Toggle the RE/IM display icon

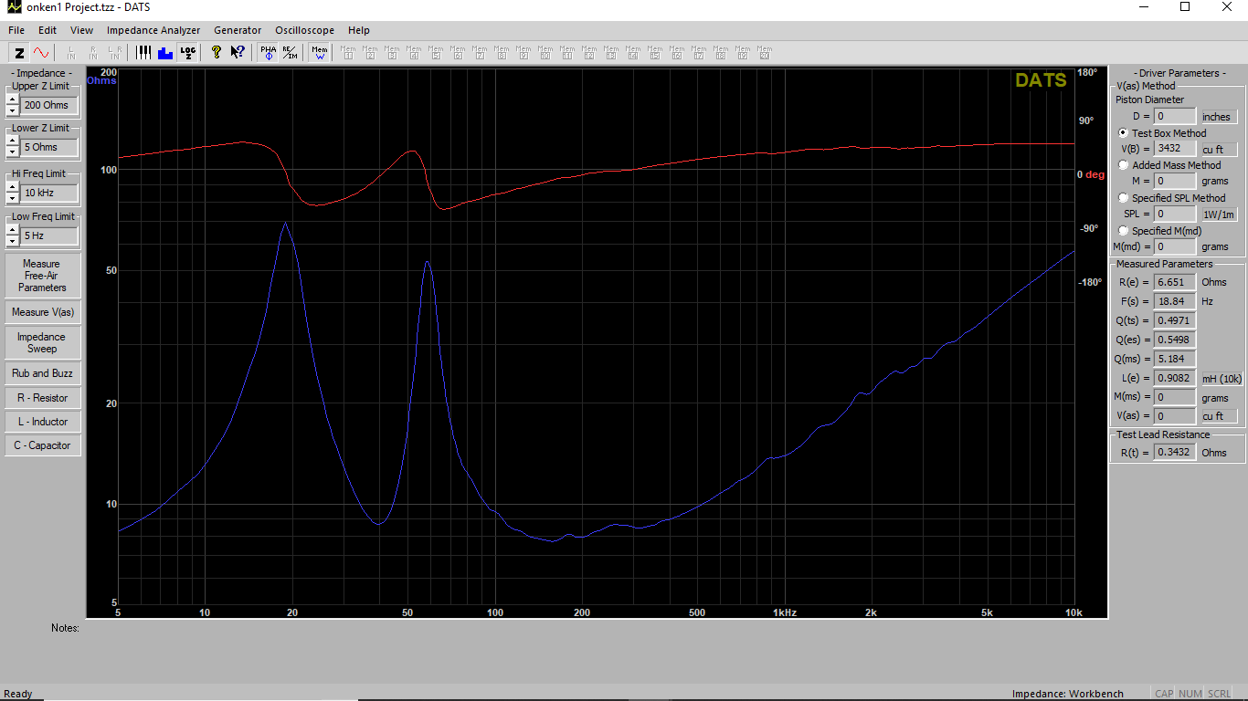[289, 53]
